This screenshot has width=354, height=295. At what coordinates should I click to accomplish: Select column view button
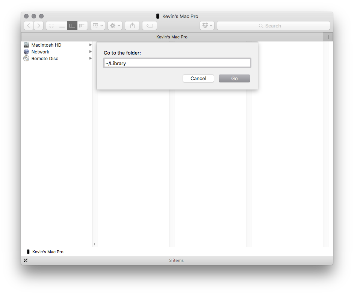[x=72, y=26]
